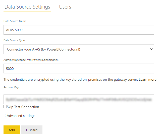
Task: Select the Data Source Settings tab
Action: pos(27,7)
